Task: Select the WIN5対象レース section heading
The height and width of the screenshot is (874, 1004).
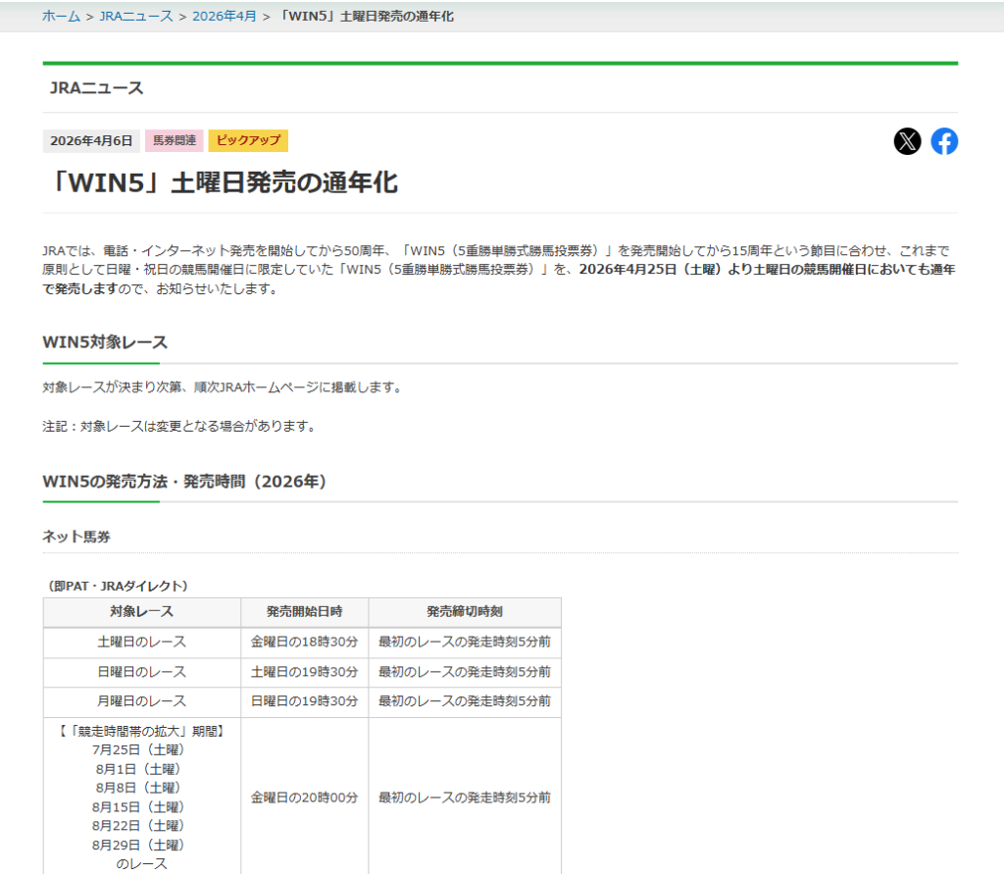Action: 105,342
